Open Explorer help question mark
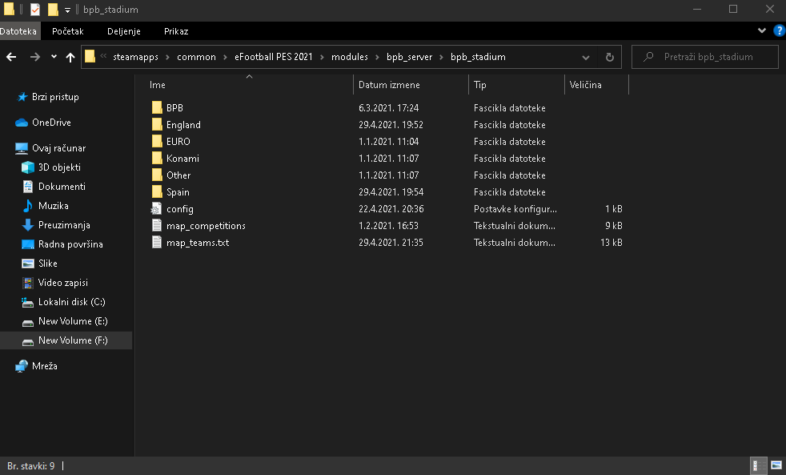This screenshot has width=786, height=475. [779, 30]
